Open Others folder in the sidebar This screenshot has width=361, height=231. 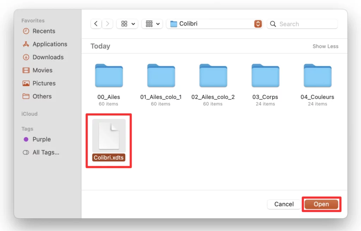[x=37, y=96]
